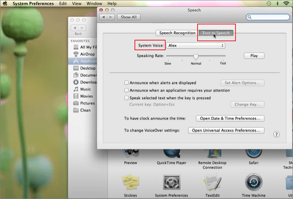Click the magnifier icon in the Speech search field

pyautogui.click(x=249, y=17)
